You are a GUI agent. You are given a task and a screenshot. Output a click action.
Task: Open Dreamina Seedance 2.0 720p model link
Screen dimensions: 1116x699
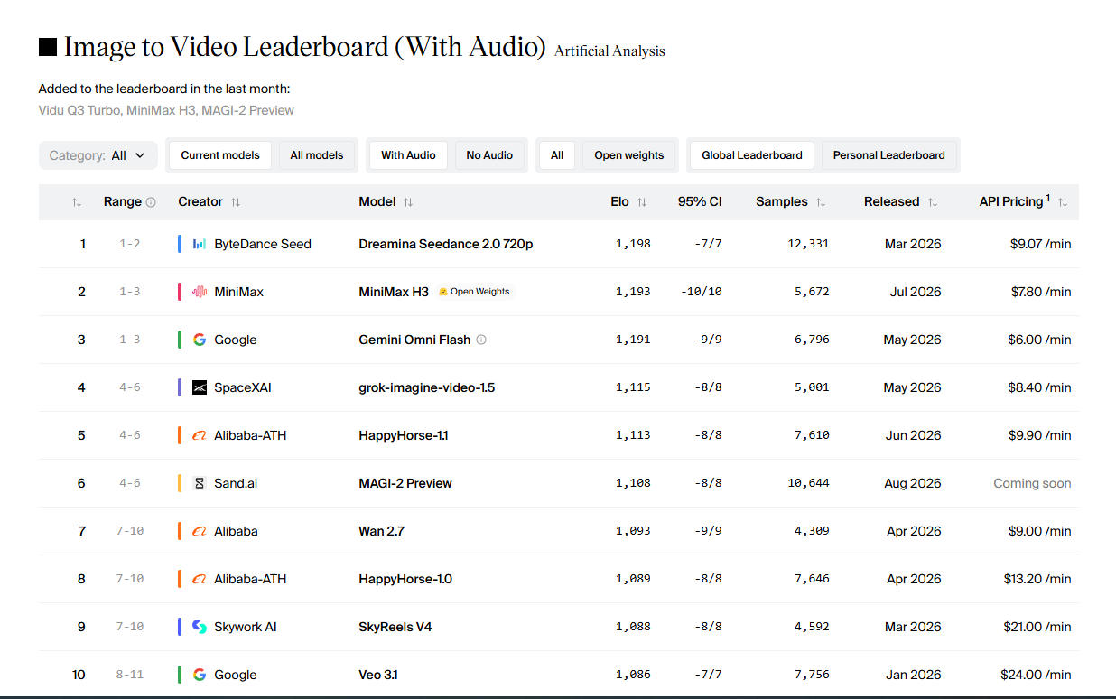(446, 244)
